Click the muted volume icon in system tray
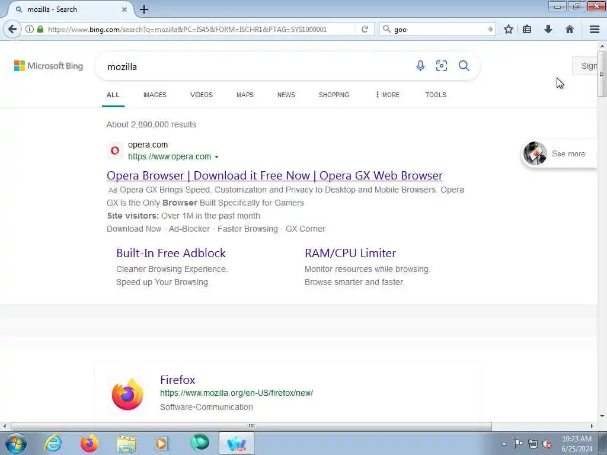Screen dimensions: 607x455 (547, 444)
